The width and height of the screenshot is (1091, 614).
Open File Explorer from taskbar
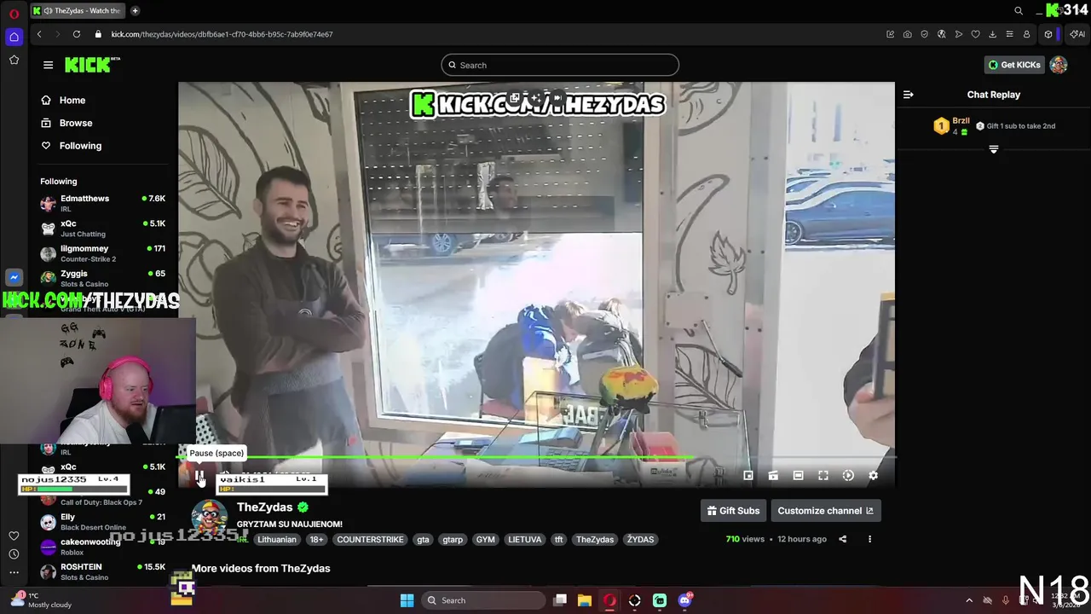tap(585, 600)
